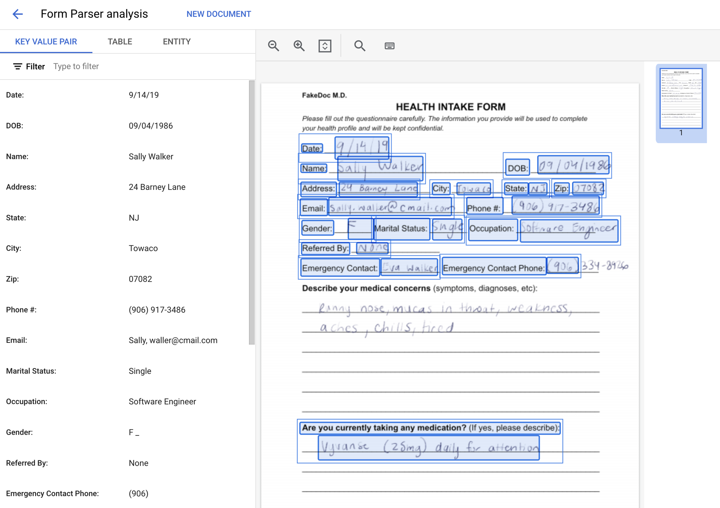Switch to the TABLE tab
Viewport: 720px width, 508px height.
120,42
